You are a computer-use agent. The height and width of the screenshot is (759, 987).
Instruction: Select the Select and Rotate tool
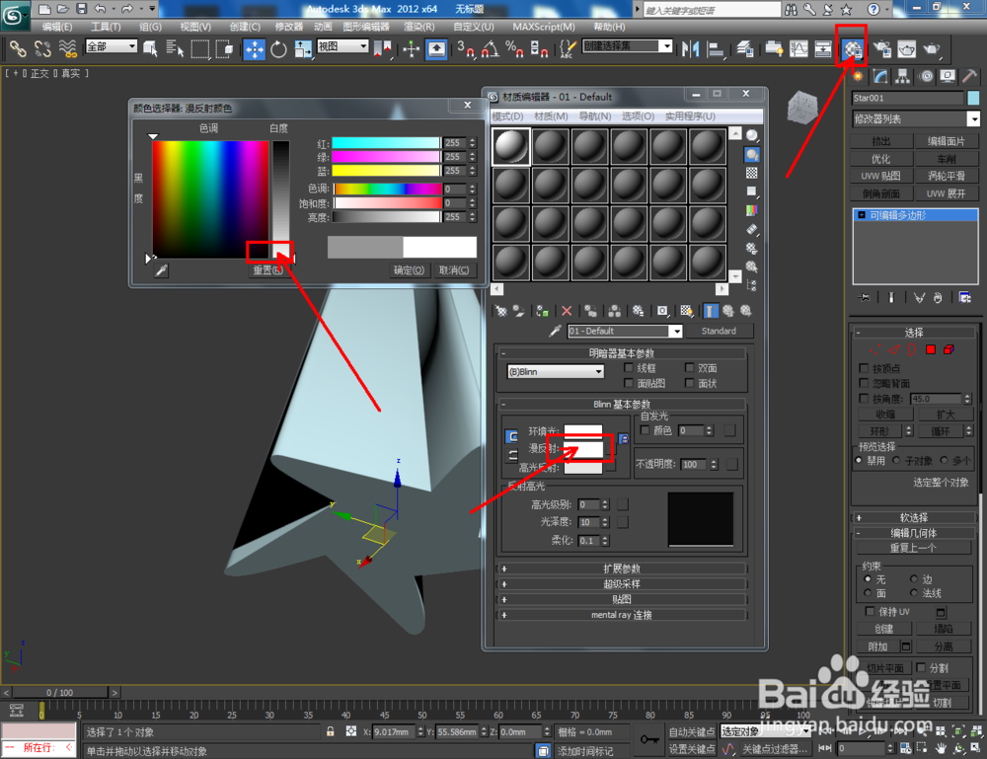point(278,49)
